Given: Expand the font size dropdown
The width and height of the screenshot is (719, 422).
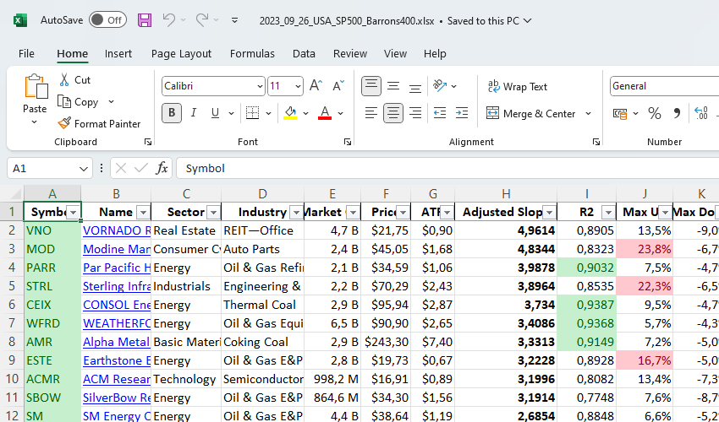Looking at the screenshot, I should [x=298, y=86].
